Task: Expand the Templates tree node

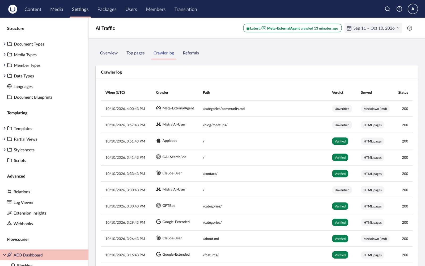Action: pyautogui.click(x=5, y=128)
